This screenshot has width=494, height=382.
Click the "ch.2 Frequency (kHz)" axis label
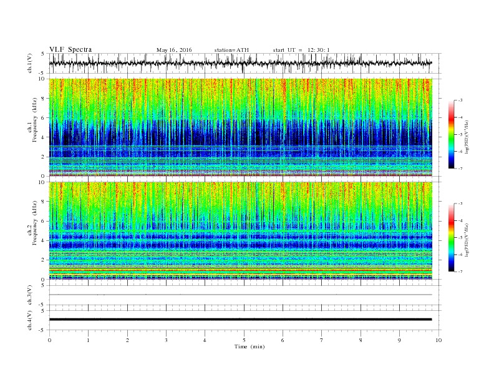click(x=32, y=225)
